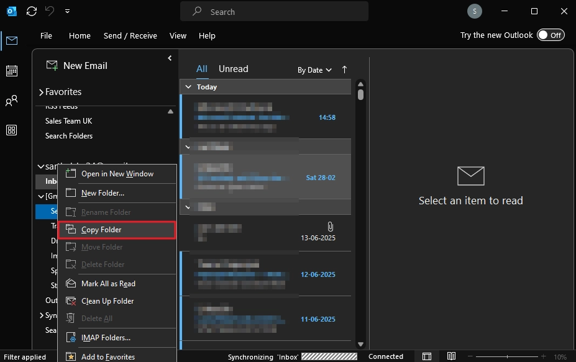Image resolution: width=576 pixels, height=362 pixels.
Task: Click the Send/Receive sync icon in title bar
Action: 30,11
